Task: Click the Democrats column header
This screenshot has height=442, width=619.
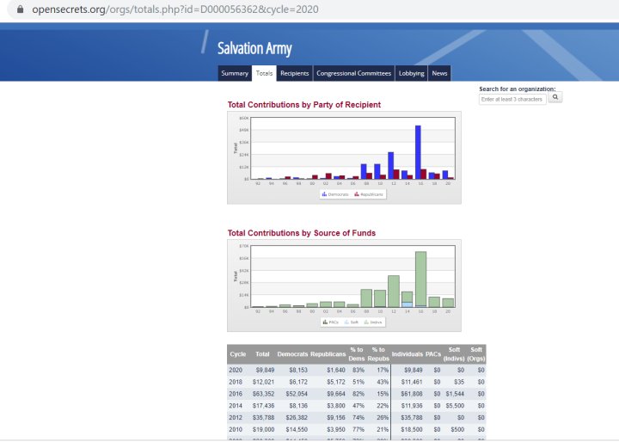Action: click(292, 354)
